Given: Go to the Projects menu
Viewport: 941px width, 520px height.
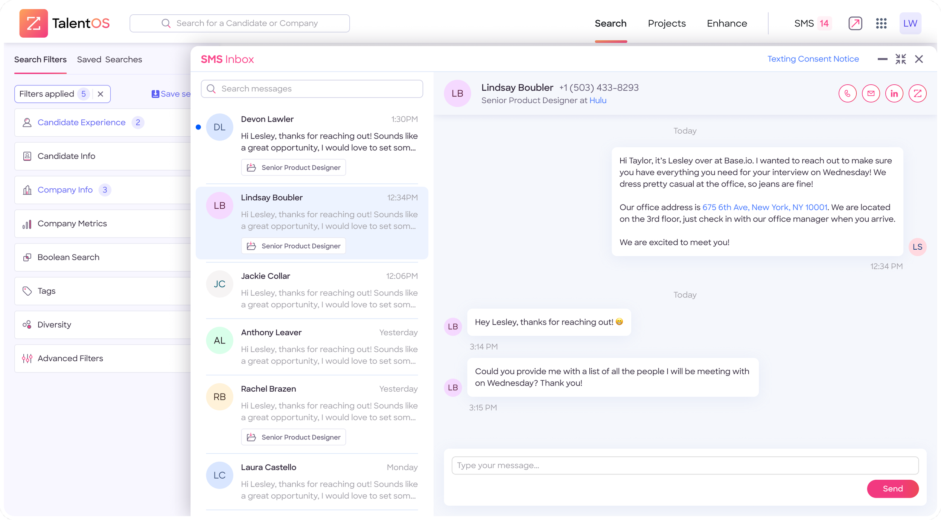Looking at the screenshot, I should point(667,23).
